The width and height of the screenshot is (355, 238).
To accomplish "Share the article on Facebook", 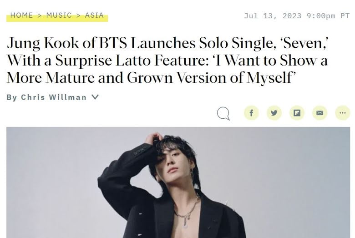I will pyautogui.click(x=251, y=113).
